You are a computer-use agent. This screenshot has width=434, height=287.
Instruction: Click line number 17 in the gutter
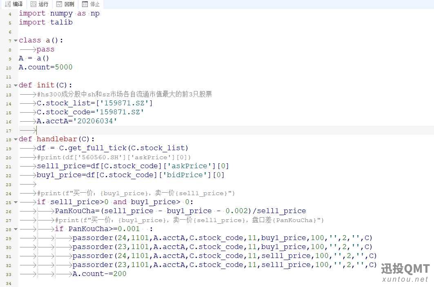tap(9, 131)
